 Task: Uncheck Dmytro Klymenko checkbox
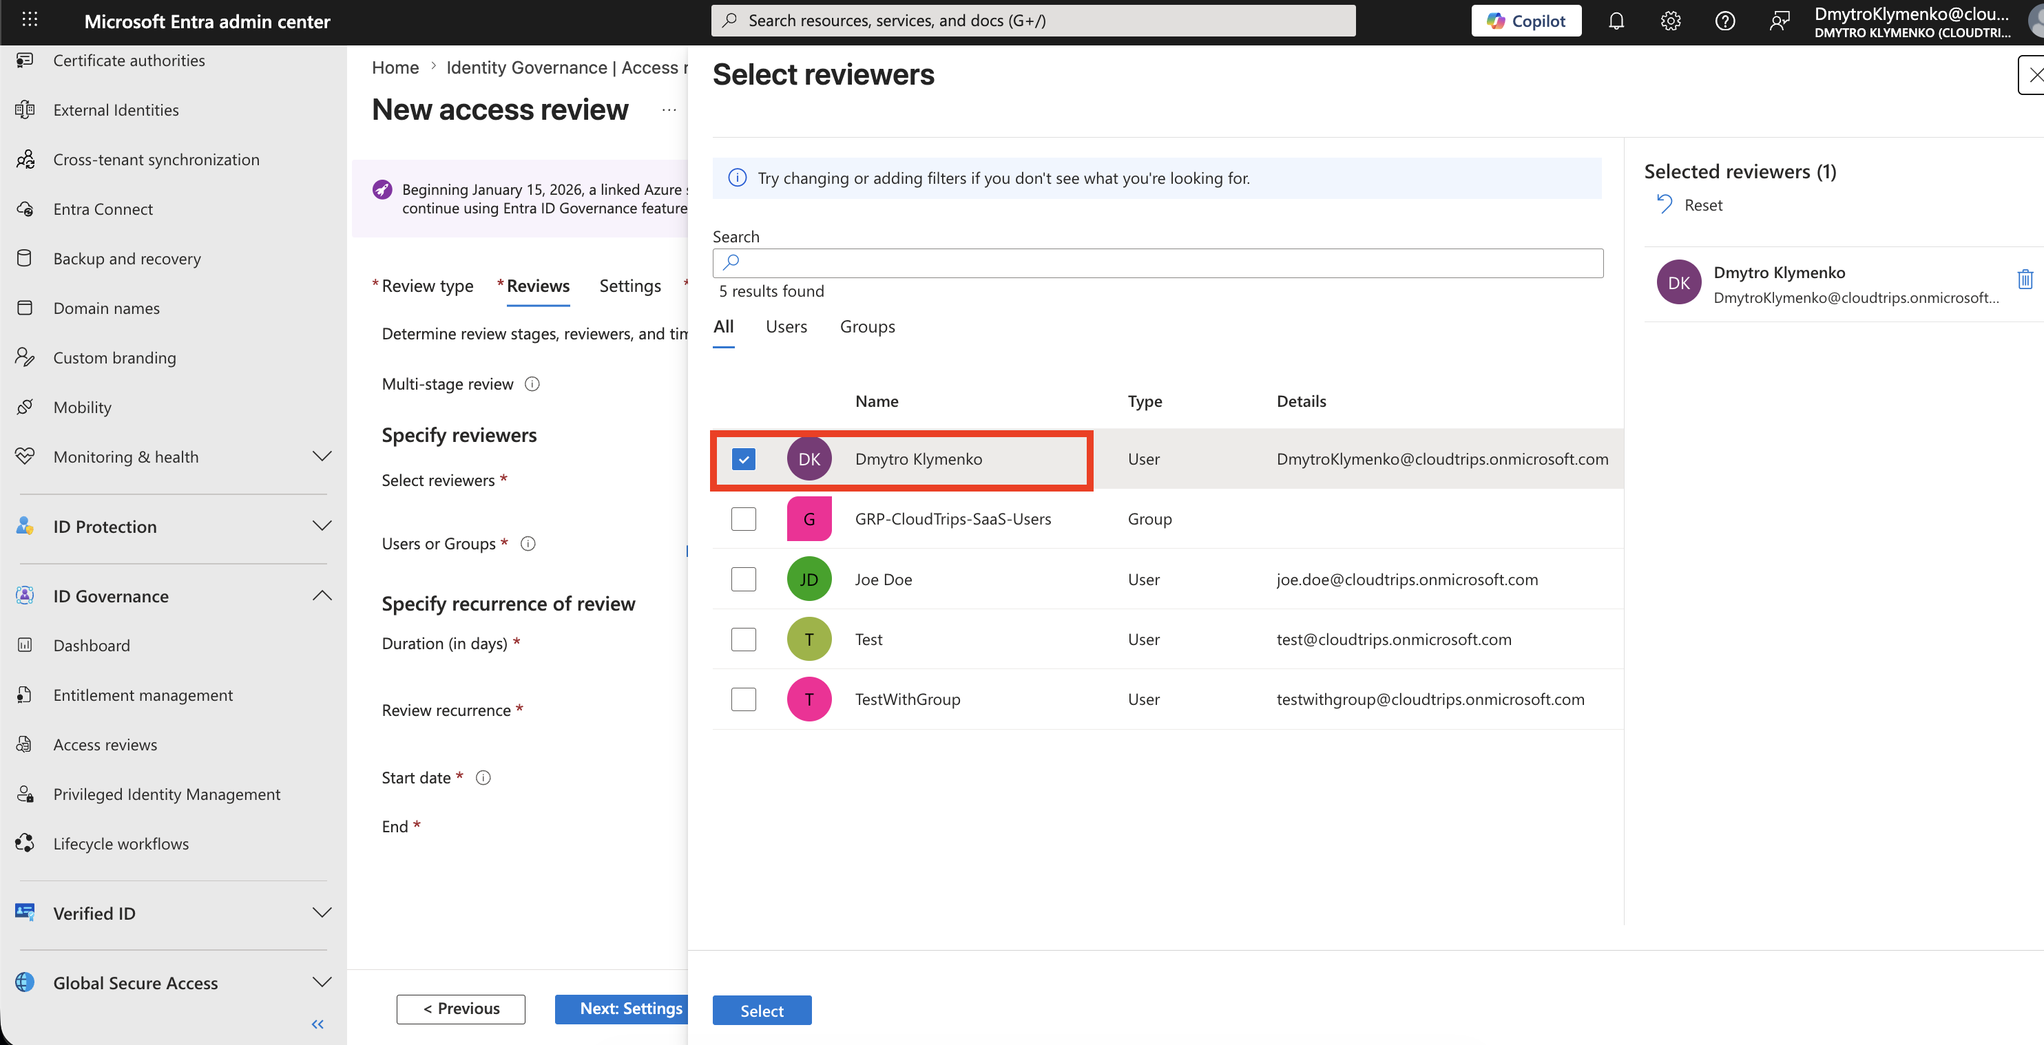point(744,459)
